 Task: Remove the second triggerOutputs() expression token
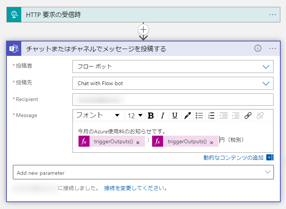[x=212, y=142]
